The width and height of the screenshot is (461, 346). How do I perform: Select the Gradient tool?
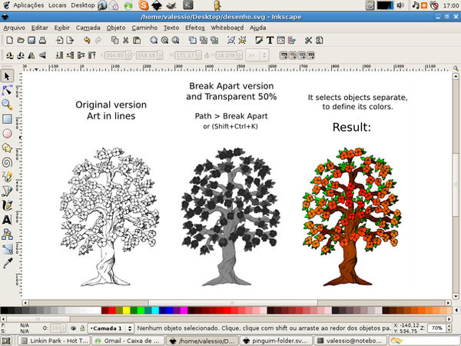7,248
